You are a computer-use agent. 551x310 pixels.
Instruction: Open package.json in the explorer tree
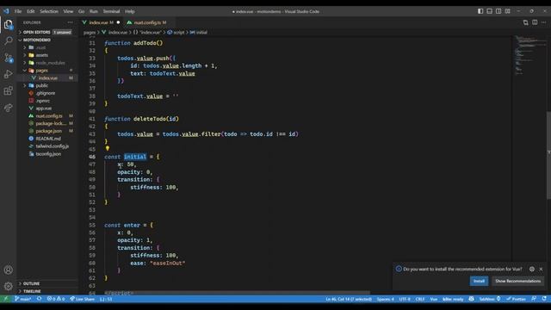pos(48,131)
